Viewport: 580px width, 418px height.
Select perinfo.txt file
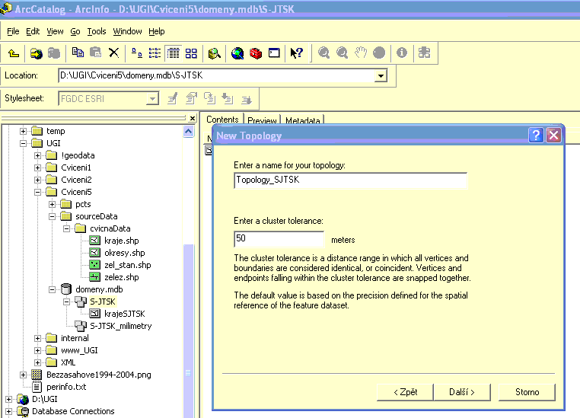[x=66, y=388]
